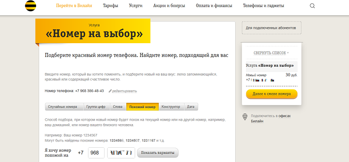Switch to Слова tab

tap(118, 107)
